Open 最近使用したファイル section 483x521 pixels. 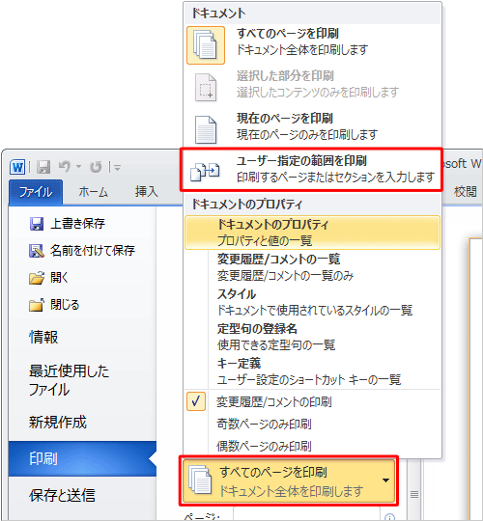[x=70, y=380]
